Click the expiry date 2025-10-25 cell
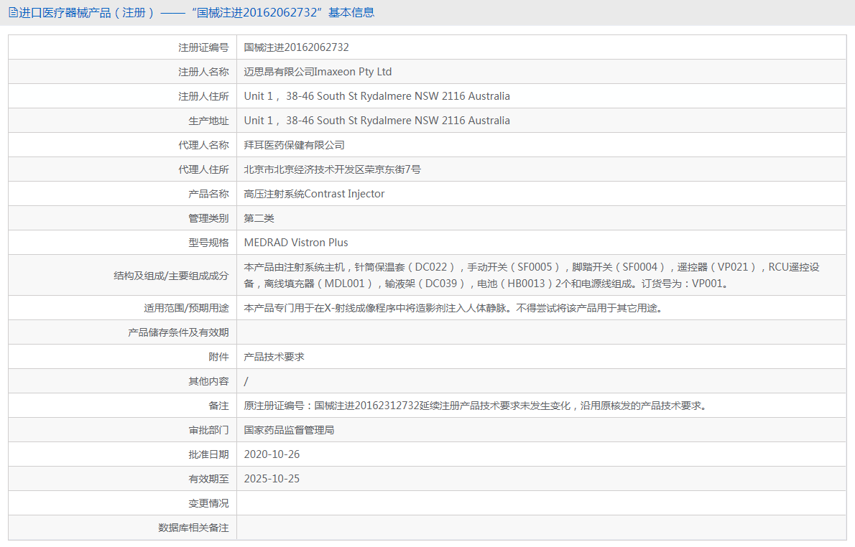The image size is (855, 547). point(272,478)
